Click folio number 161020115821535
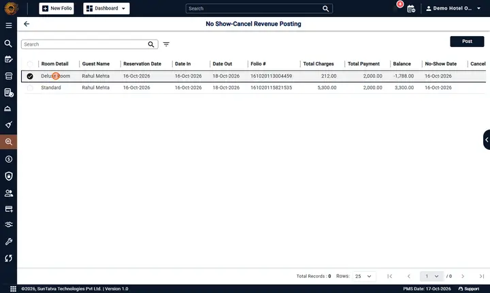The width and height of the screenshot is (490, 293). tap(272, 88)
